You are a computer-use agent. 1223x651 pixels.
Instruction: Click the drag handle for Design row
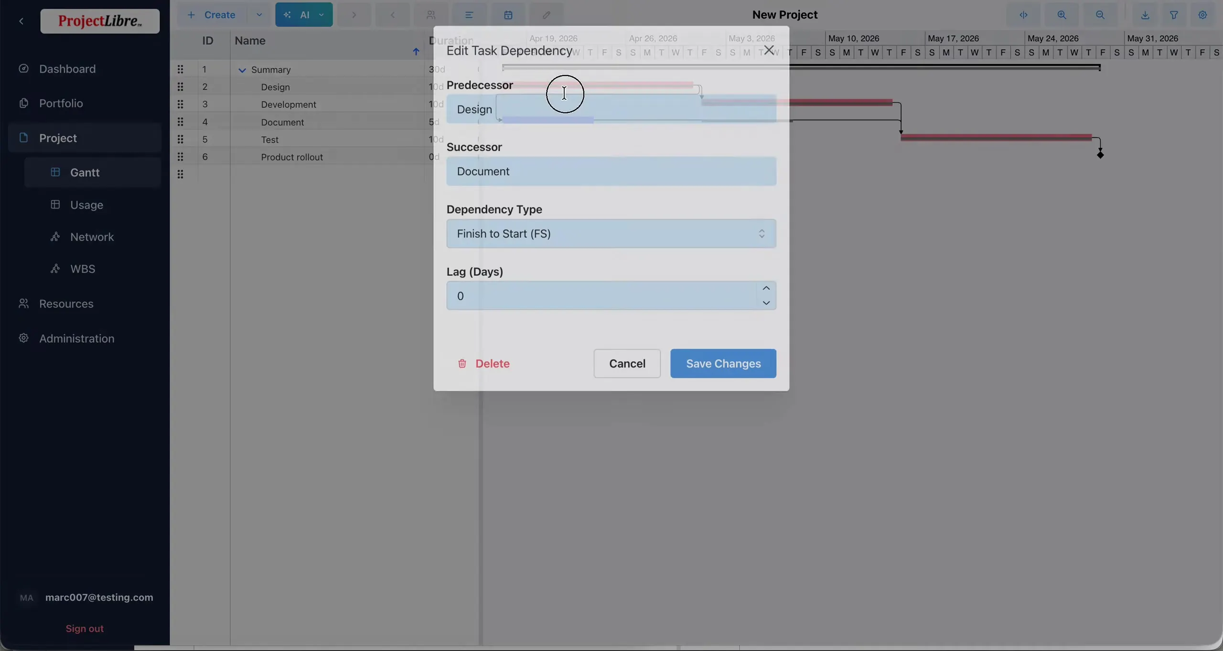pos(180,87)
